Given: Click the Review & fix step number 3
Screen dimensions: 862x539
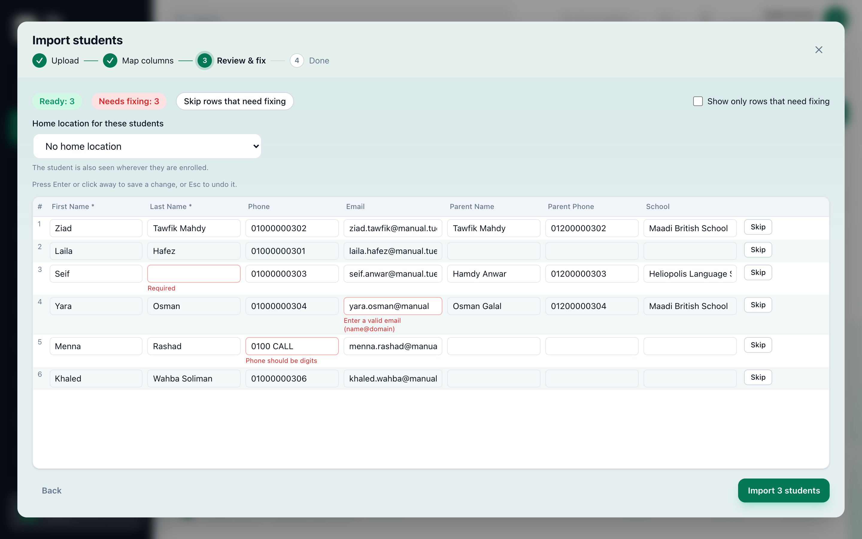Looking at the screenshot, I should click(x=205, y=60).
